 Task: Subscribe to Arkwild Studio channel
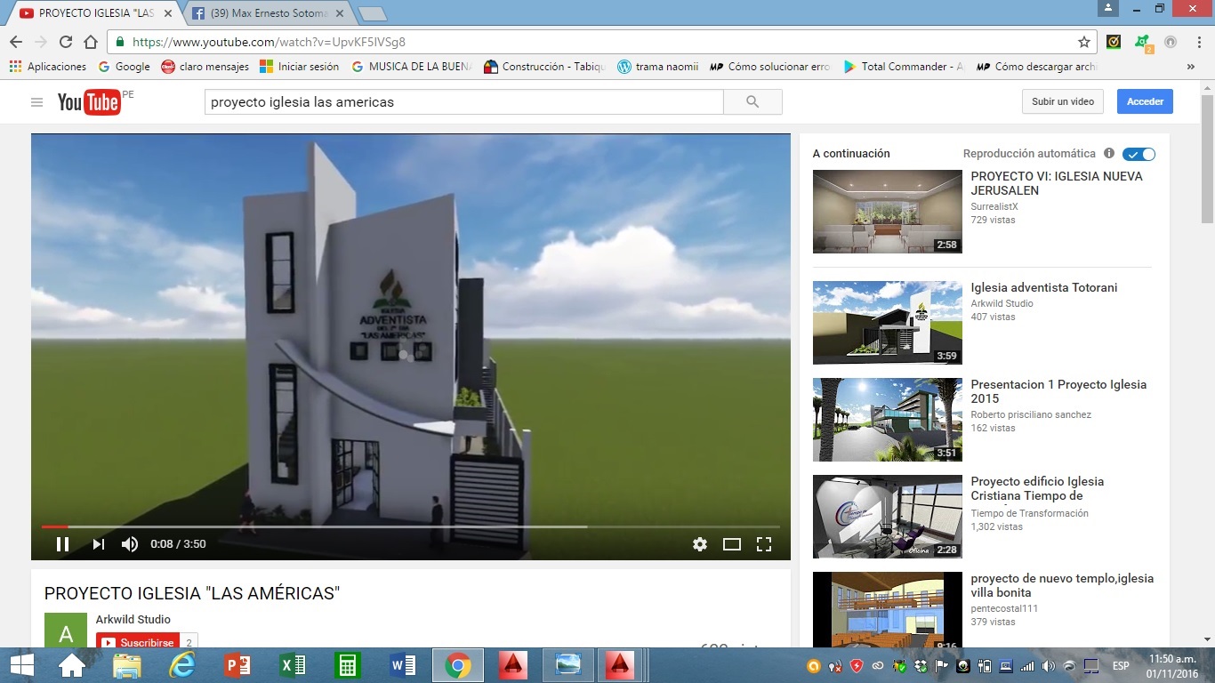[139, 642]
